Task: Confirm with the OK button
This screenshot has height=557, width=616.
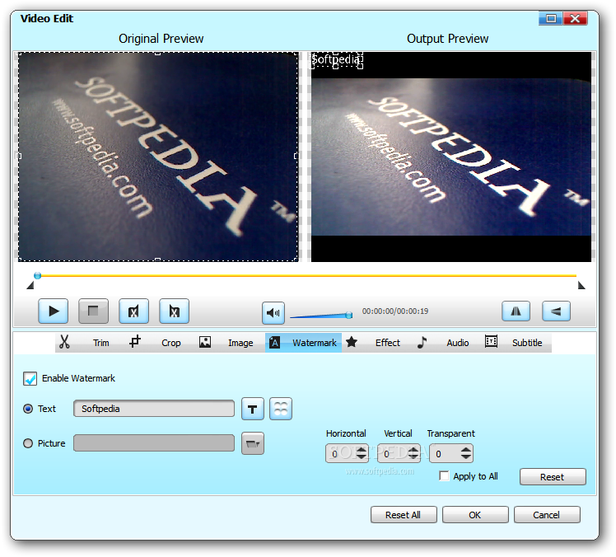Action: tap(475, 514)
